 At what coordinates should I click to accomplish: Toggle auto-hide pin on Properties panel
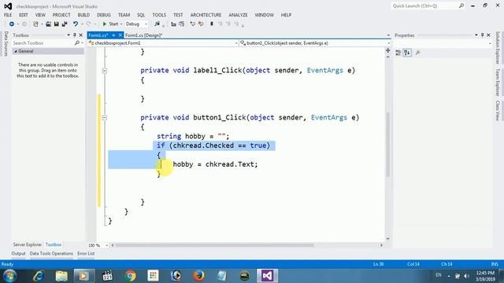tap(483, 35)
